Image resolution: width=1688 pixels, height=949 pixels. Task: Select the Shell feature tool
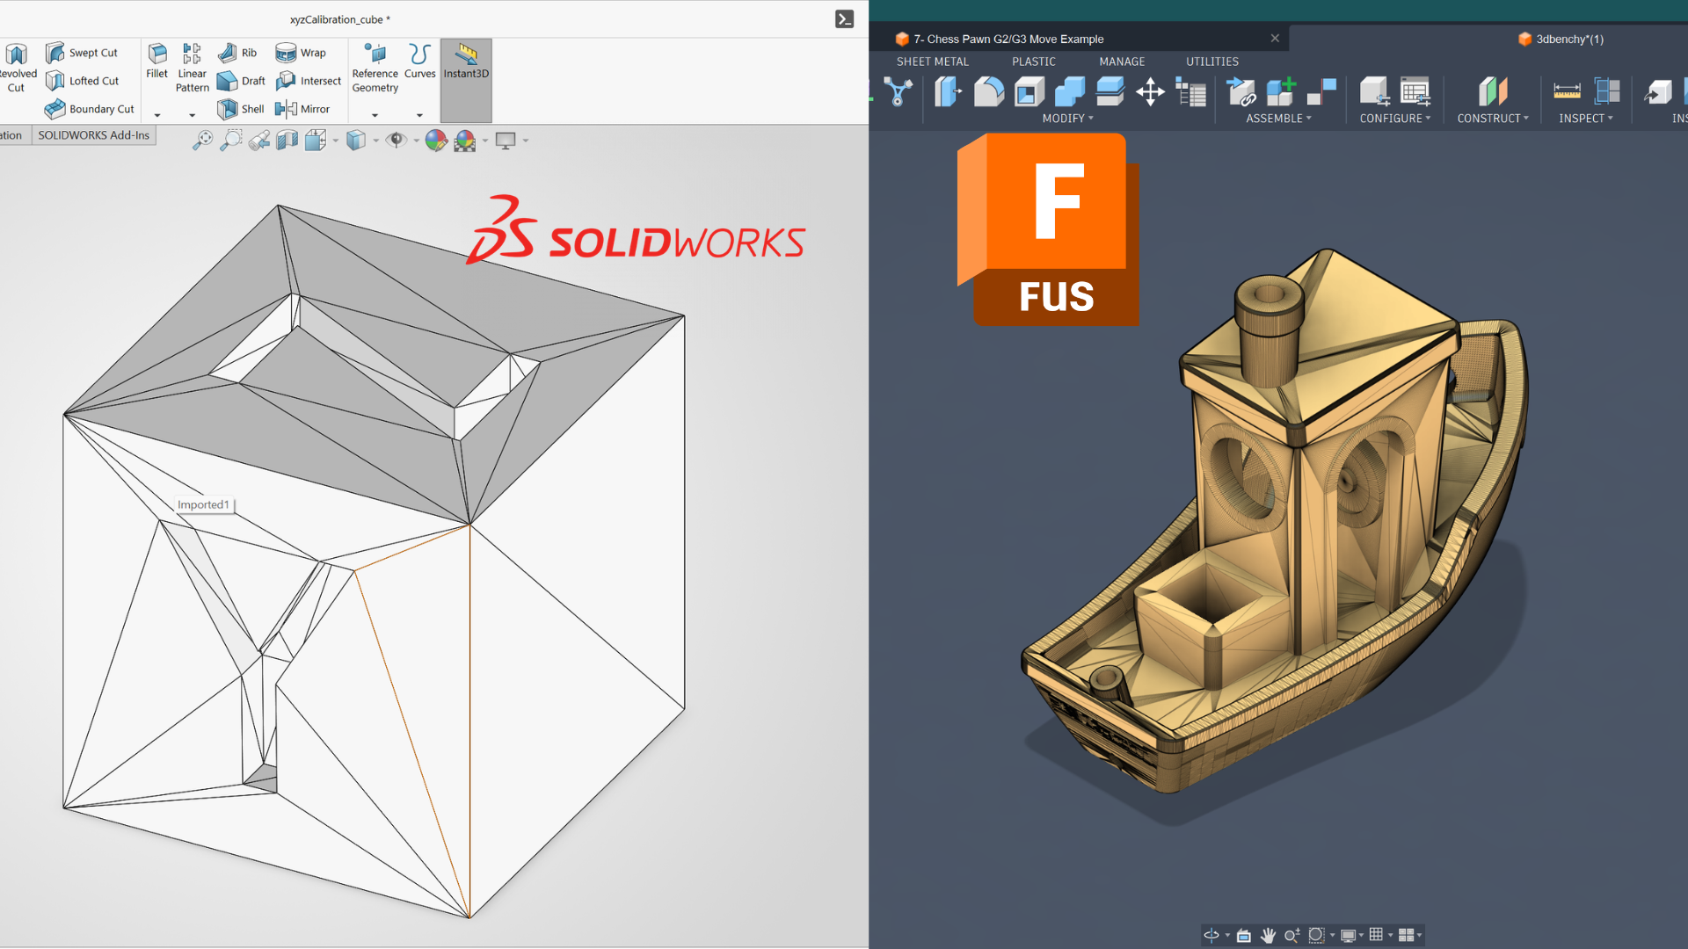coord(241,109)
